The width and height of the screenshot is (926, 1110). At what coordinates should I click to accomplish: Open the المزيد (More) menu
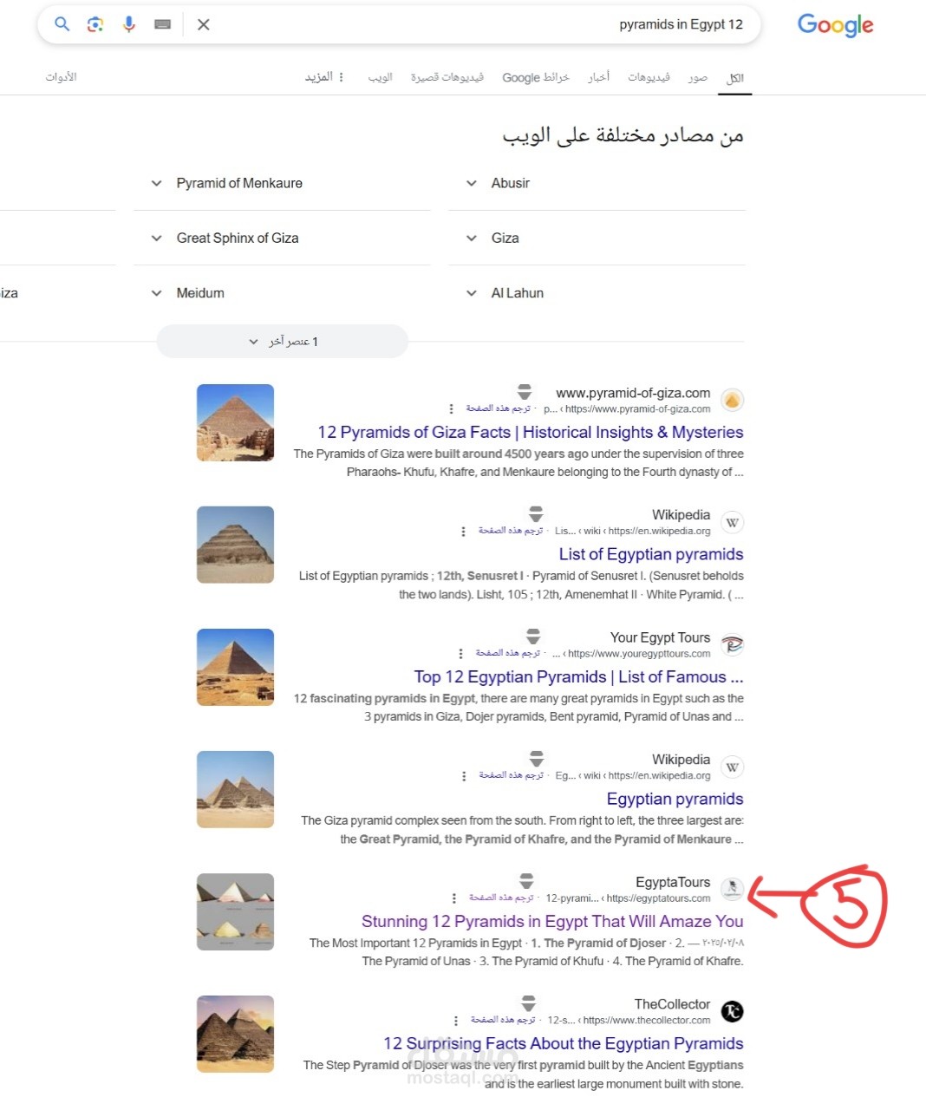pyautogui.click(x=324, y=77)
